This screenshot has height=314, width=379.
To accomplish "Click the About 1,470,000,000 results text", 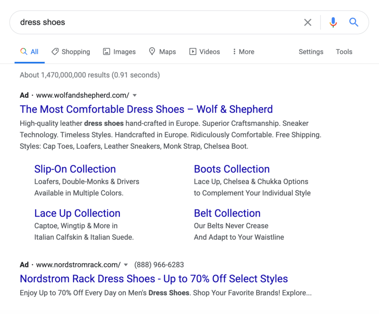I will 89,75.
